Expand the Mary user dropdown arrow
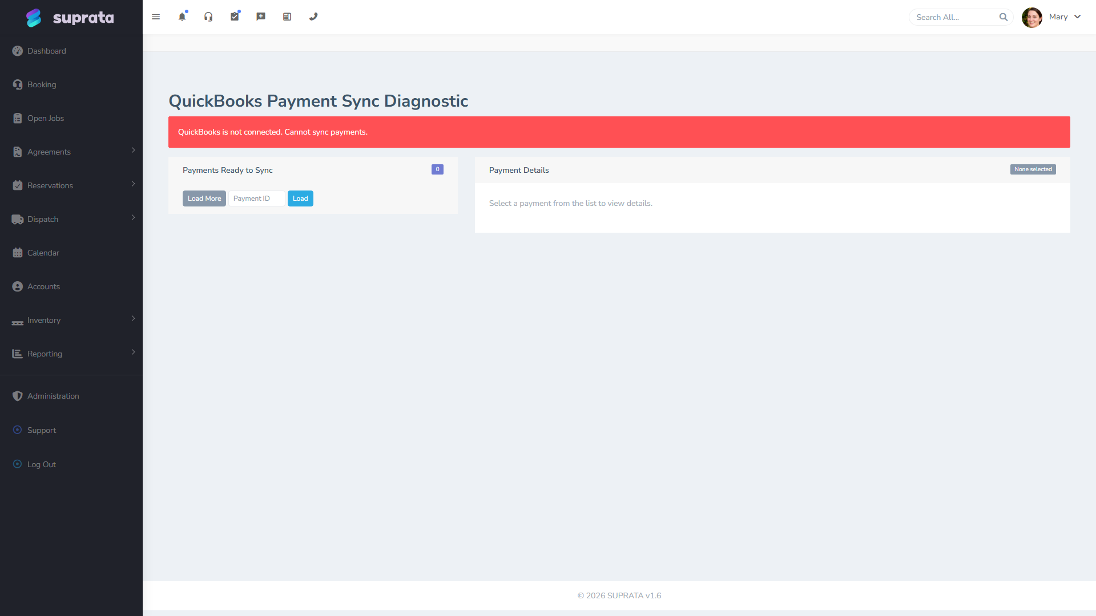1096x616 pixels. 1077,17
